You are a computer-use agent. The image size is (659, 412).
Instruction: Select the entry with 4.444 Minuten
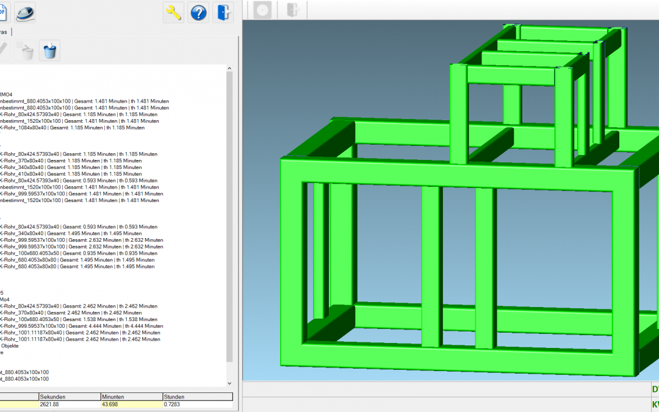click(80, 326)
